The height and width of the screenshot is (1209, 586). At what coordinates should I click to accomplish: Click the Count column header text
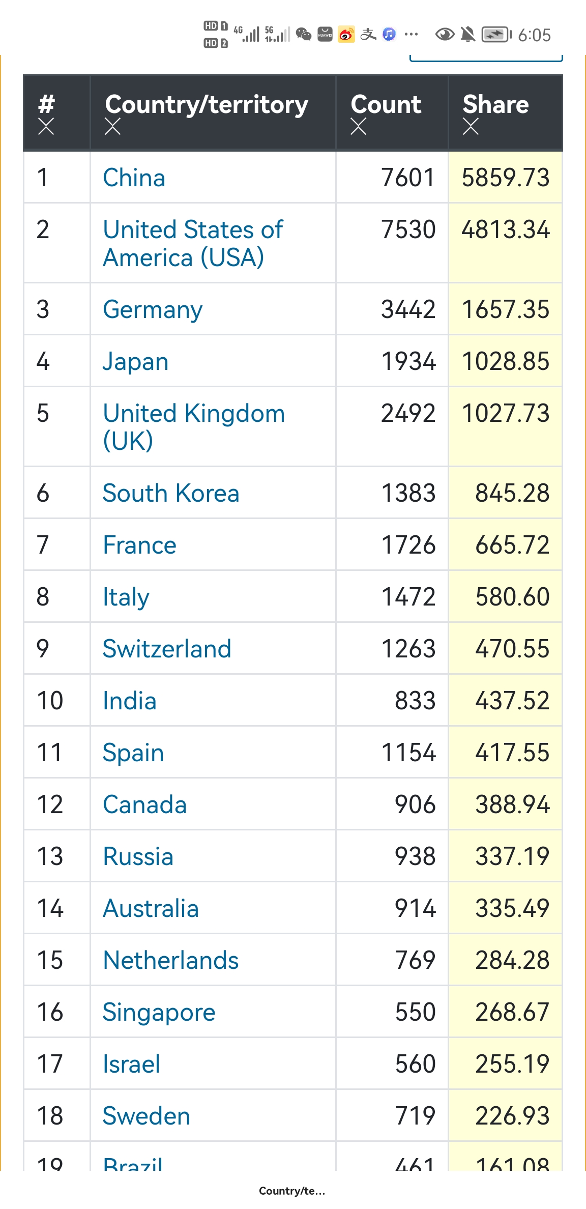(x=386, y=104)
